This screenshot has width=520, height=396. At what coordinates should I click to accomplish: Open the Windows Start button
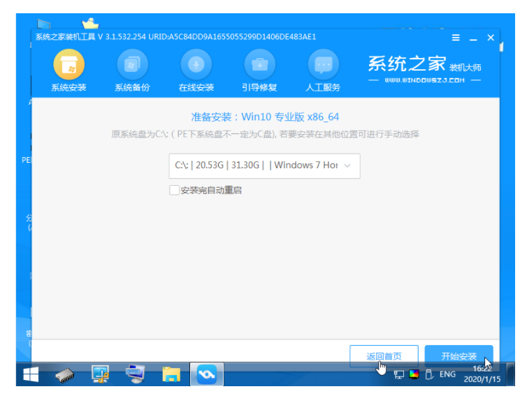[31, 374]
